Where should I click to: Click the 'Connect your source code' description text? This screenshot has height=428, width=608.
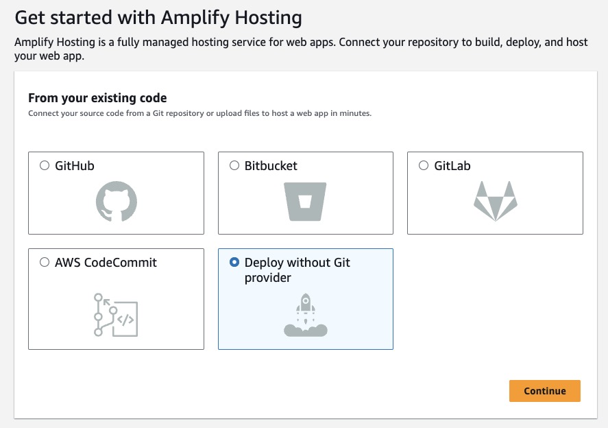[199, 113]
